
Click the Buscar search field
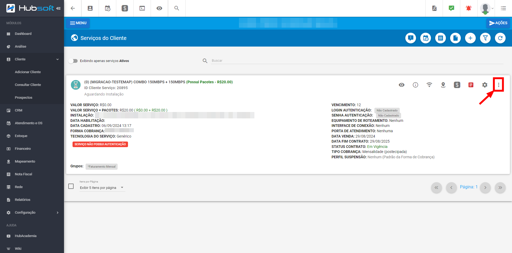(357, 61)
